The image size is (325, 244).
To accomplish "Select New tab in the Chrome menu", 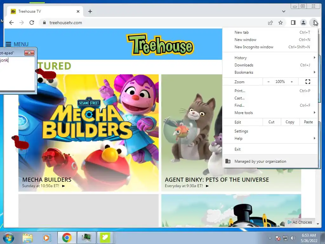I will click(270, 32).
